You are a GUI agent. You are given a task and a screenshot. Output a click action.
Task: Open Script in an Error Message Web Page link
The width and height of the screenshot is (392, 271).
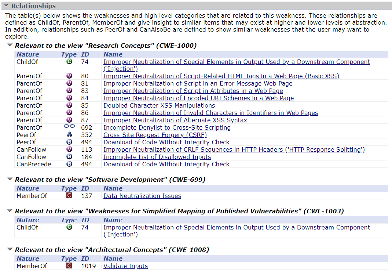[198, 83]
